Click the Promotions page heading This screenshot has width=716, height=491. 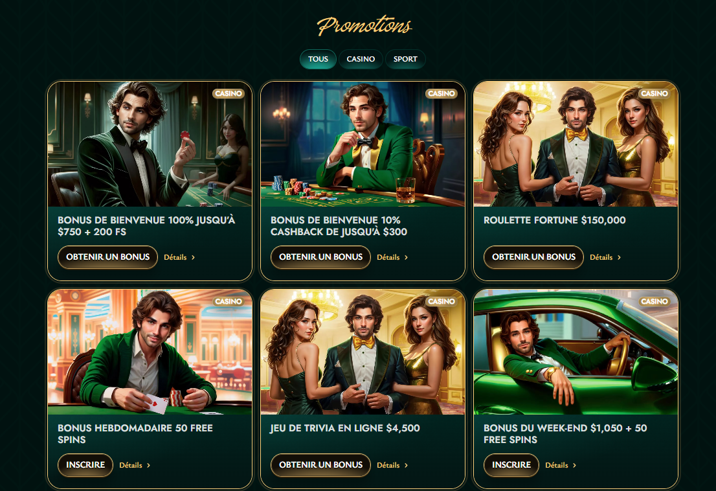click(x=364, y=25)
